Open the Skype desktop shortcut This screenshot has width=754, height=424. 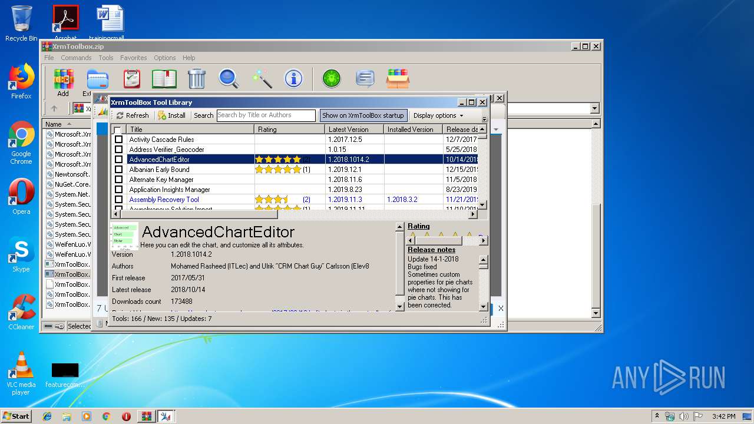[21, 254]
